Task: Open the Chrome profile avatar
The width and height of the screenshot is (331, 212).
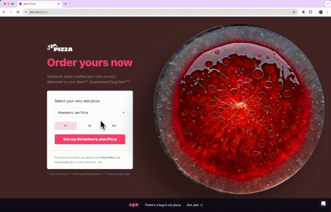Action: pyautogui.click(x=321, y=12)
